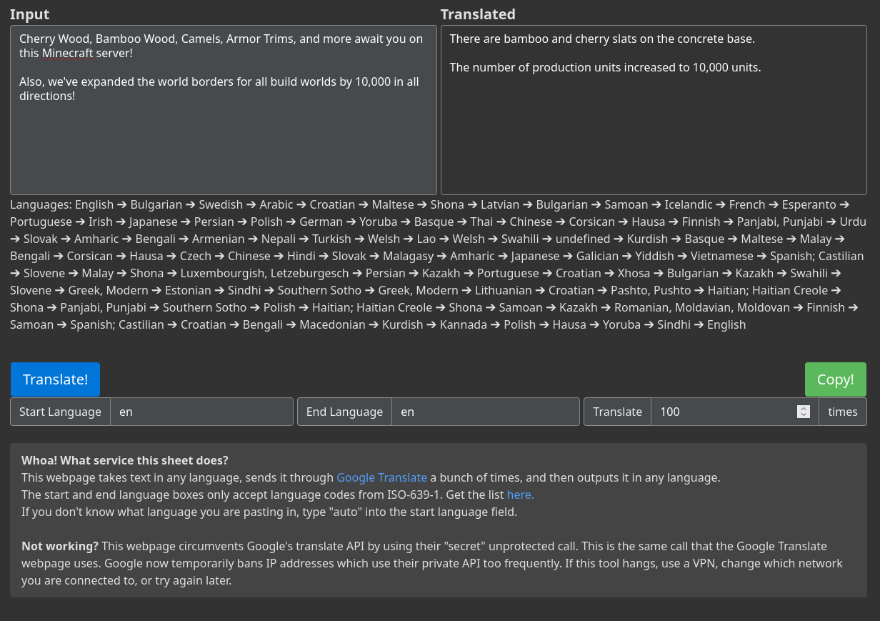Click the green Copy! button
Image resolution: width=880 pixels, height=621 pixels.
pos(836,379)
